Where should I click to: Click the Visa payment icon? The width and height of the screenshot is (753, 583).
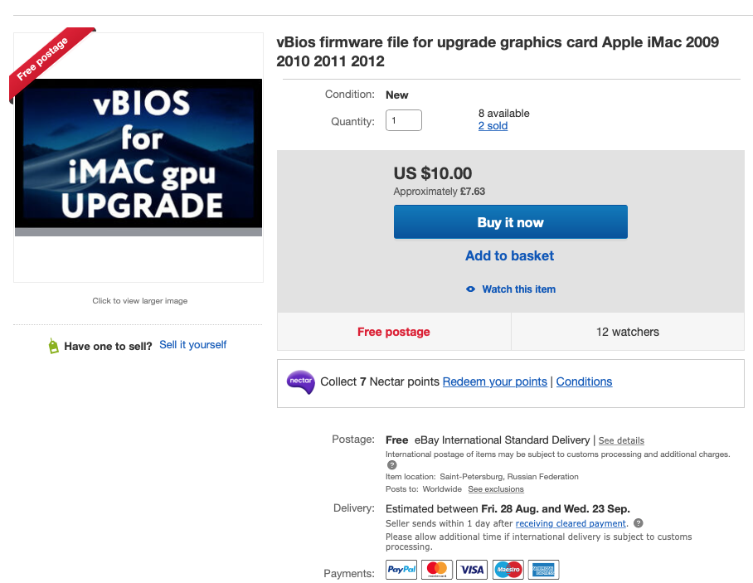[473, 570]
